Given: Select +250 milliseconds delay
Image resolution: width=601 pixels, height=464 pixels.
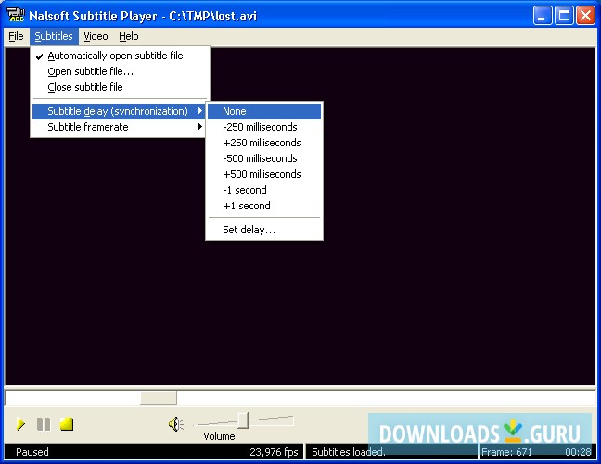Looking at the screenshot, I should [x=264, y=143].
